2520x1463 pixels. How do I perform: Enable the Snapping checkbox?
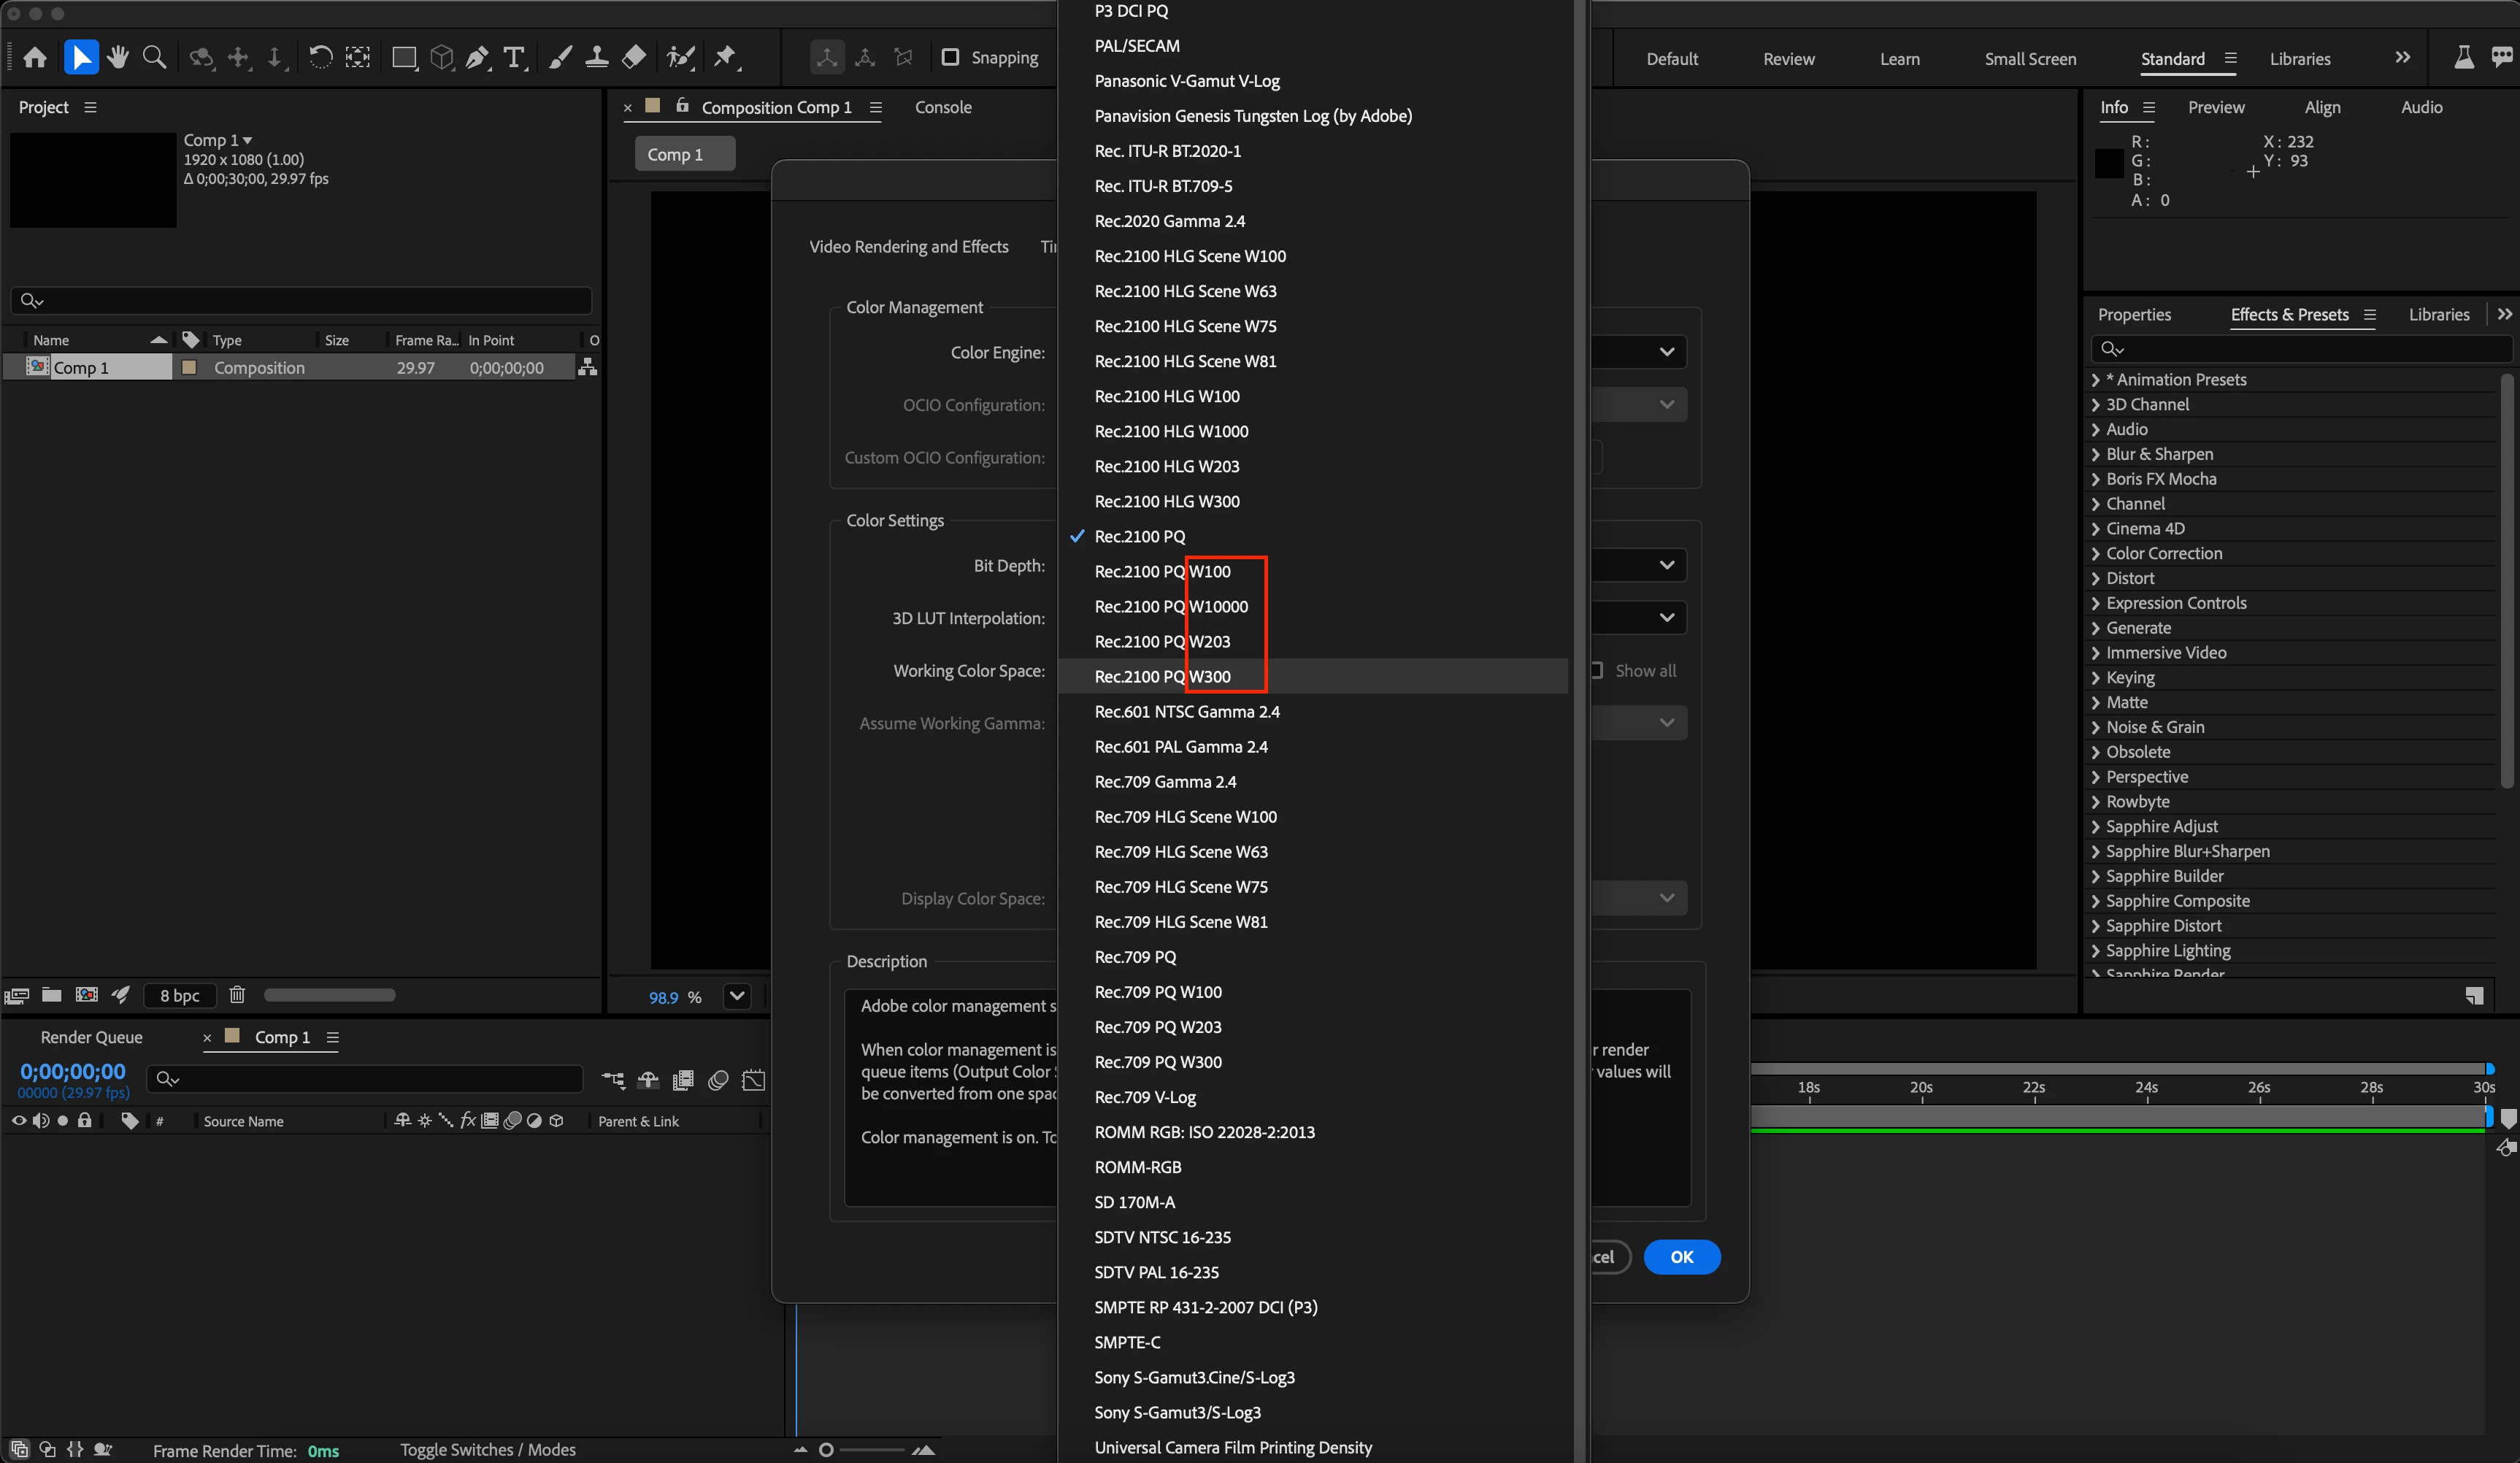coord(950,57)
